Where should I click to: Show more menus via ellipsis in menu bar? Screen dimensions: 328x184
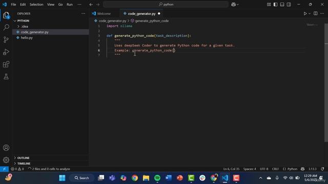point(79,5)
